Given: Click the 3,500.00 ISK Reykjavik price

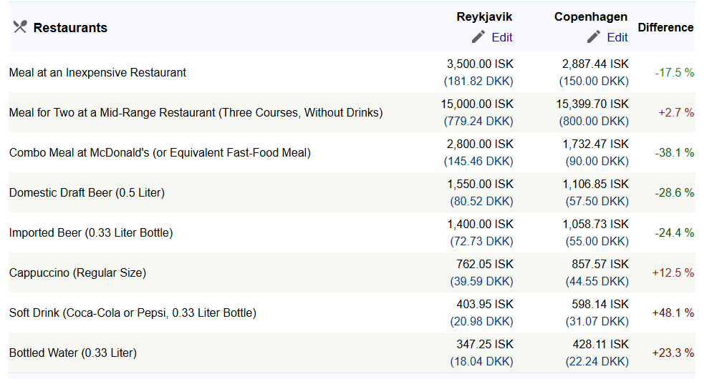Looking at the screenshot, I should click(480, 64).
